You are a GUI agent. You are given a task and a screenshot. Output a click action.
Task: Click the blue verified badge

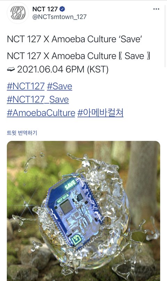(62, 9)
